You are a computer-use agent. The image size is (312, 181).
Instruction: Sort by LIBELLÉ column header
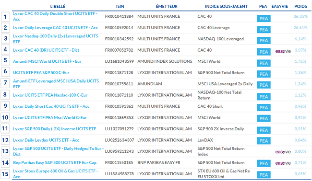[x=58, y=6]
